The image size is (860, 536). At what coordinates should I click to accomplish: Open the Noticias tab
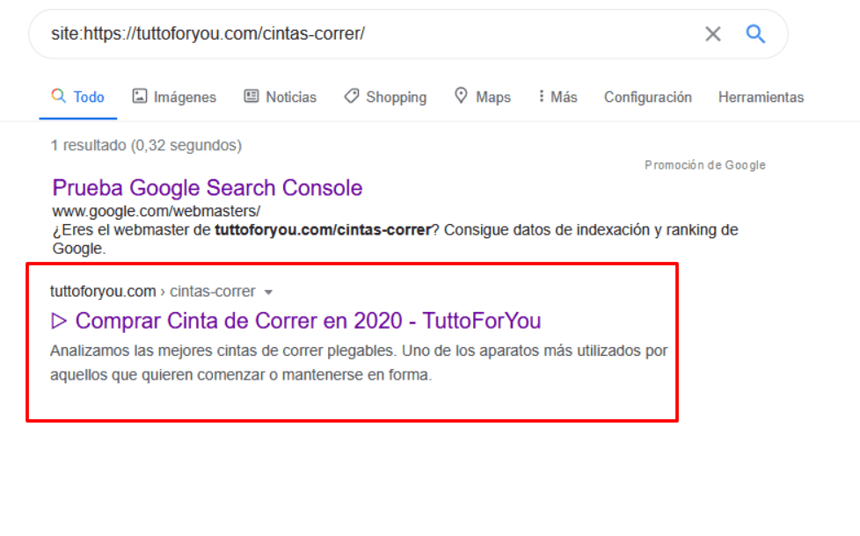coord(281,97)
